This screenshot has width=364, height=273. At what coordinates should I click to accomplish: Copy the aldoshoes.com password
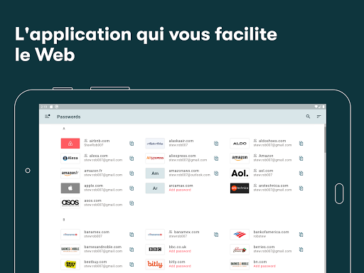[301, 144]
